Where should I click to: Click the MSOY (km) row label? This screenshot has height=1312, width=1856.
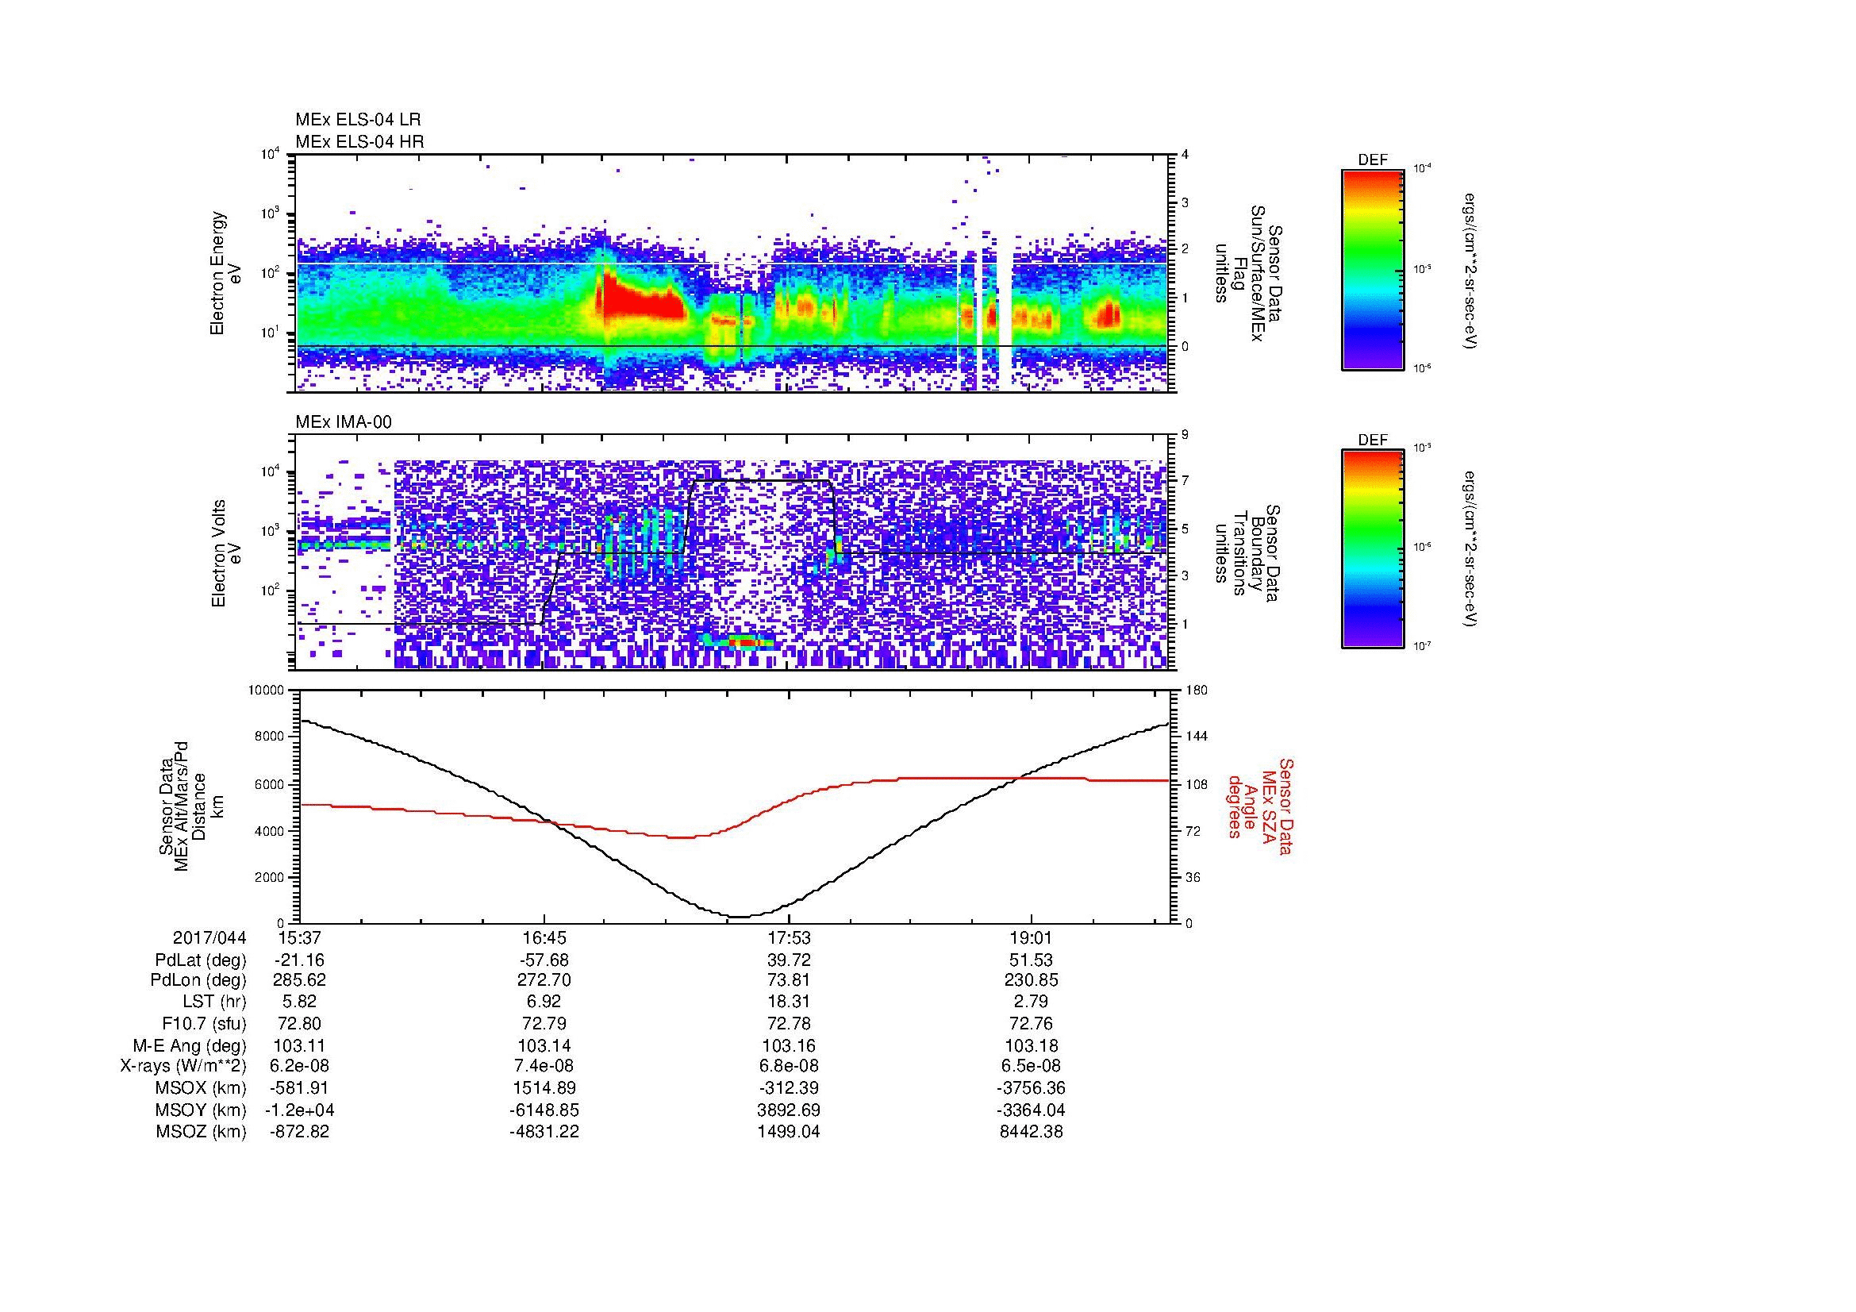click(x=201, y=1110)
